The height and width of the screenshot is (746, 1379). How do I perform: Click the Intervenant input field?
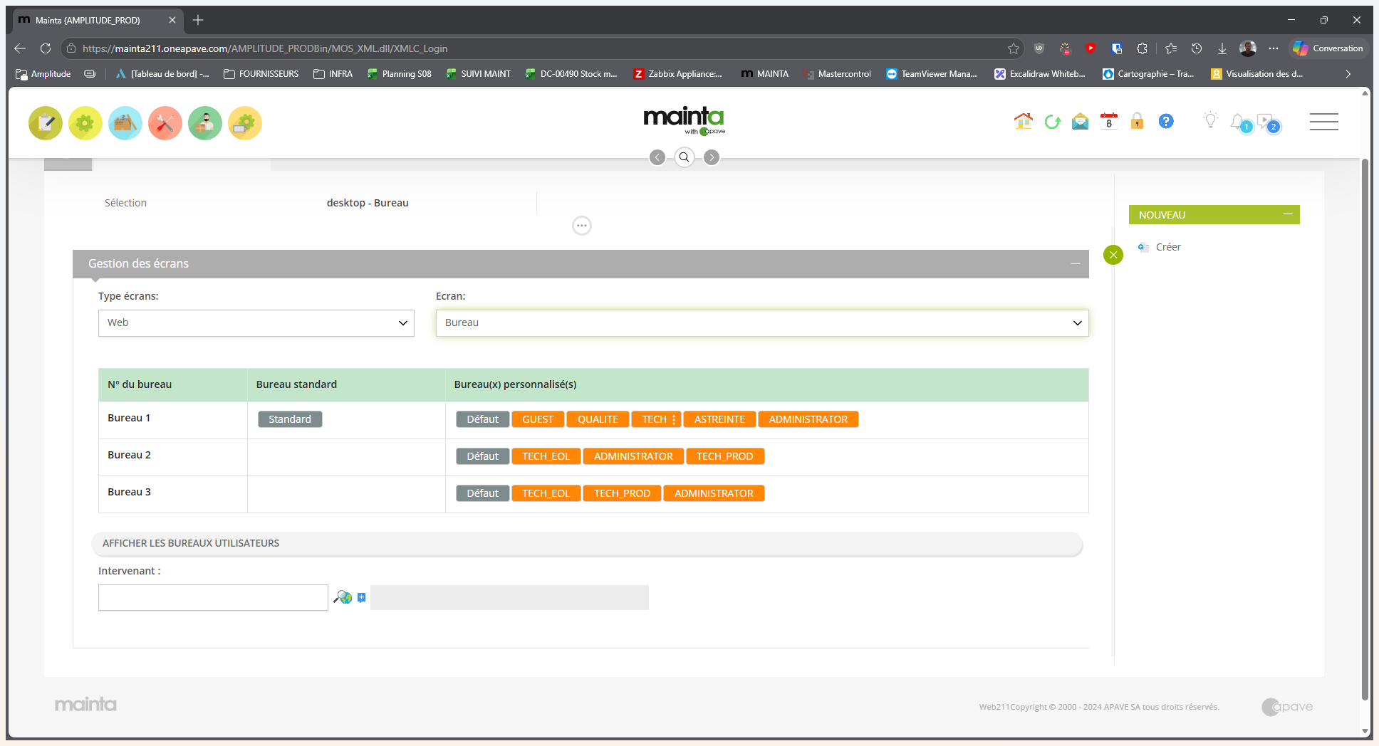[x=213, y=598]
